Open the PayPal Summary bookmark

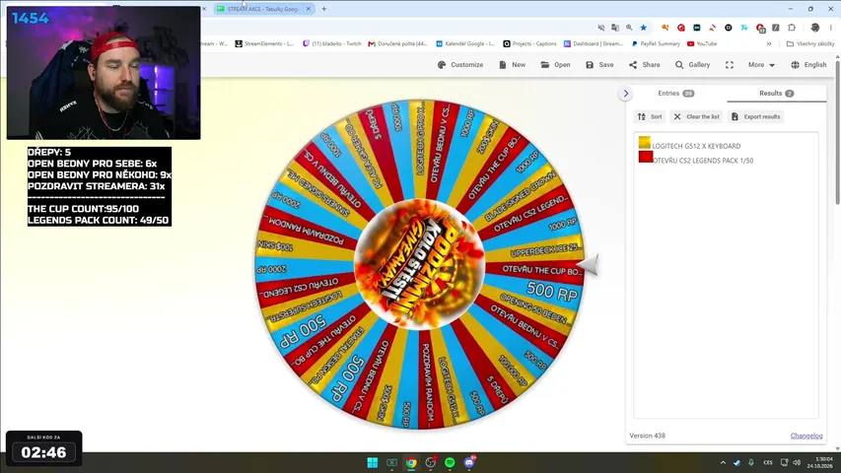pos(656,44)
